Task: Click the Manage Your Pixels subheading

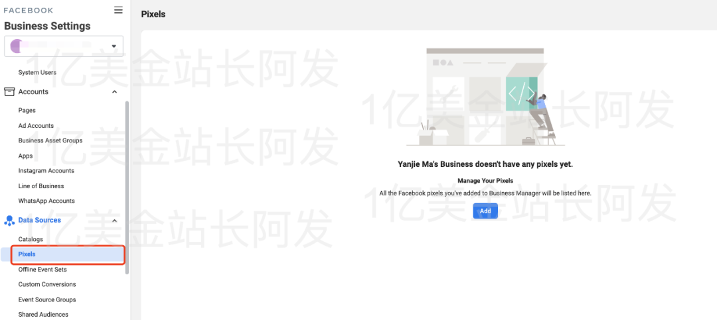Action: point(485,181)
